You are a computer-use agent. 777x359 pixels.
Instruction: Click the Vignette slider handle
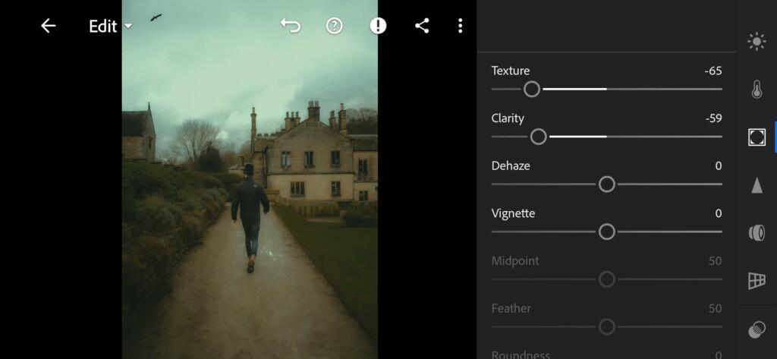tap(606, 232)
